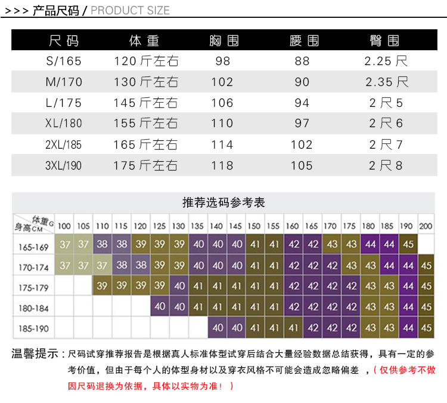447x403 pixels.
Task: Click the 尺码 column header
Action: (x=64, y=41)
